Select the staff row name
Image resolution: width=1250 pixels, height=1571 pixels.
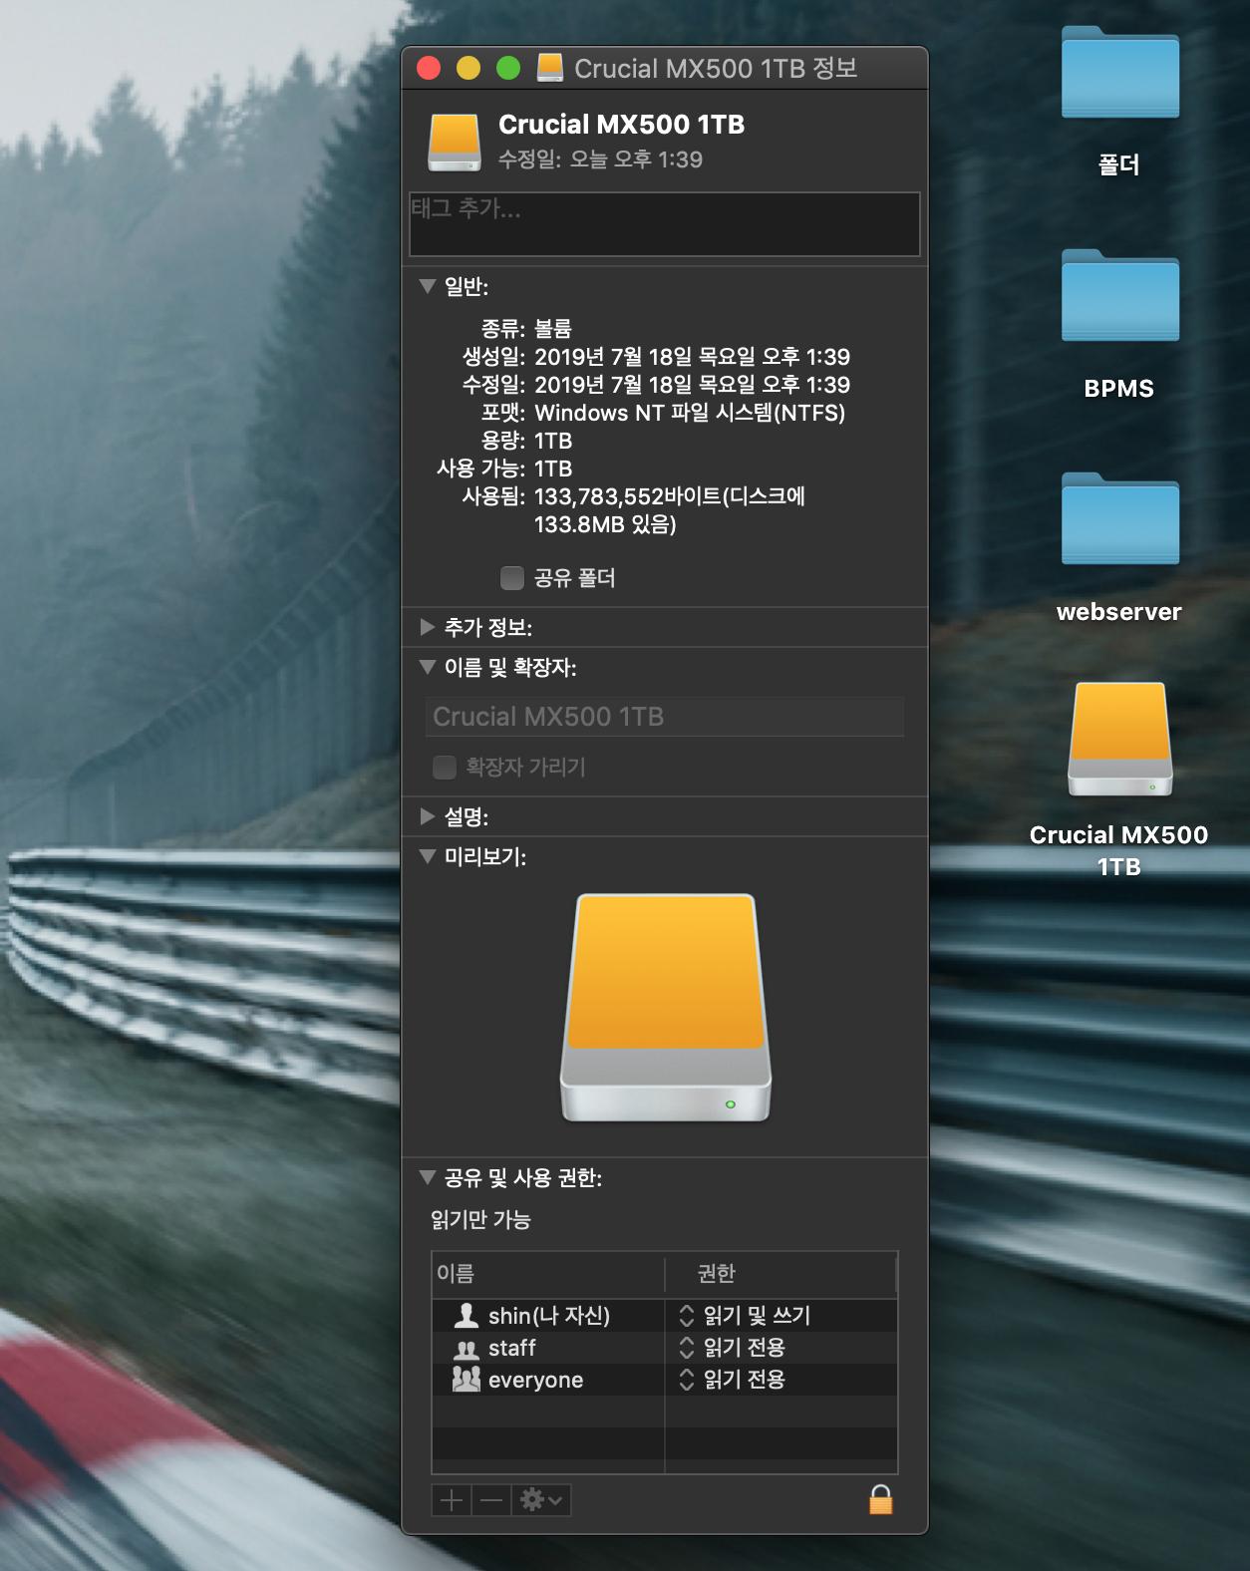(x=512, y=1348)
